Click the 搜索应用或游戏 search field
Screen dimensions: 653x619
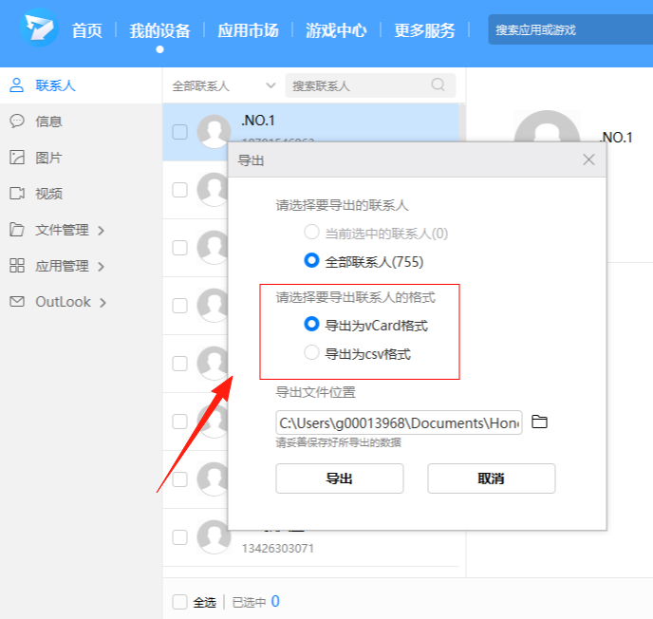tap(570, 29)
